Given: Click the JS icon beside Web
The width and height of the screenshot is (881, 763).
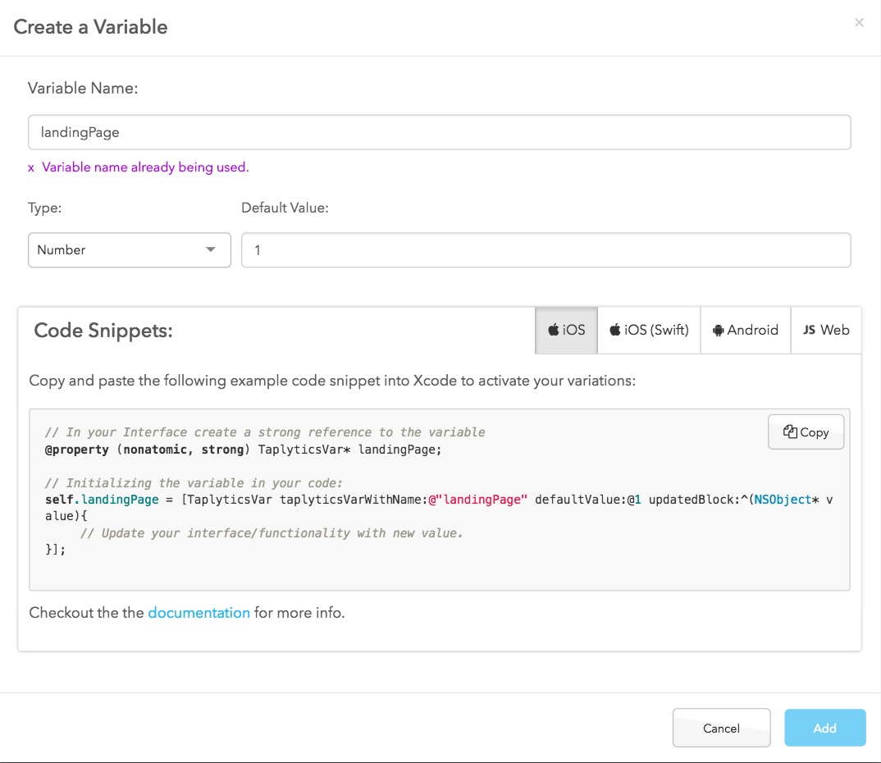Looking at the screenshot, I should point(809,330).
